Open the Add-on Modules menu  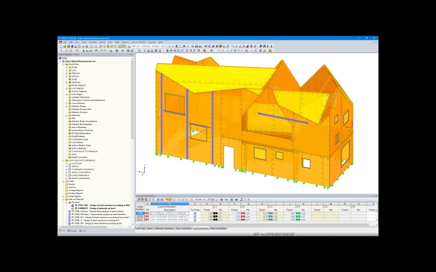tap(139, 42)
